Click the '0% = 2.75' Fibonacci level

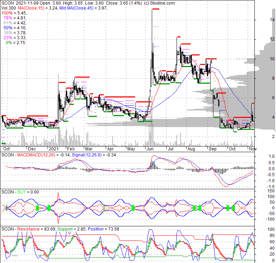click(x=16, y=43)
